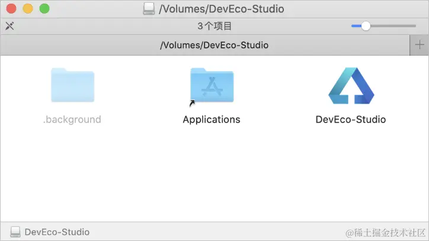Select the hidden .background folder icon
Viewport: 429px width, 241px height.
point(72,86)
